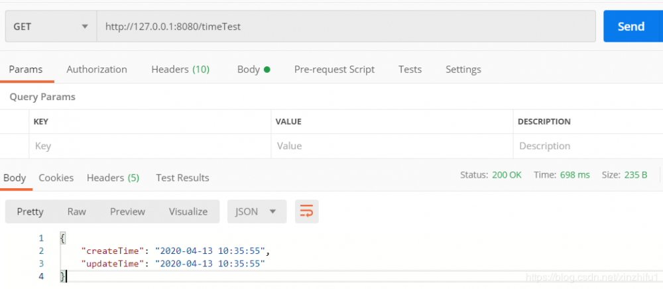Open the Test Results tab
This screenshot has height=289, width=663.
[182, 178]
